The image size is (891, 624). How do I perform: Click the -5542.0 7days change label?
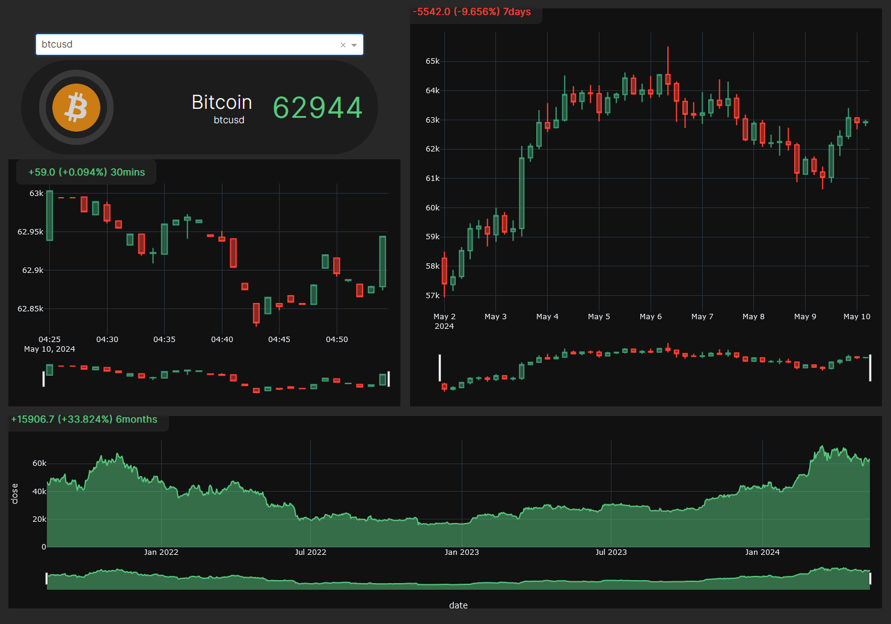[472, 12]
